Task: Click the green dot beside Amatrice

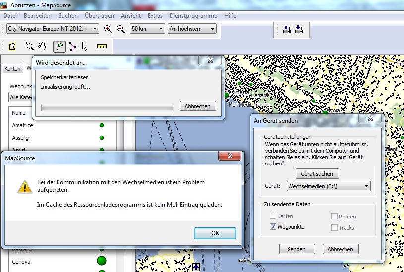Action: [102, 125]
